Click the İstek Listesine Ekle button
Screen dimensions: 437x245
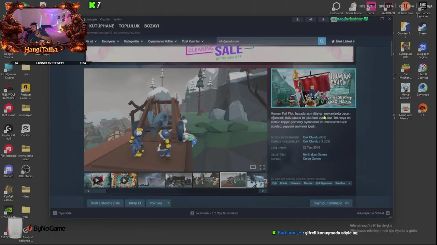[105, 203]
